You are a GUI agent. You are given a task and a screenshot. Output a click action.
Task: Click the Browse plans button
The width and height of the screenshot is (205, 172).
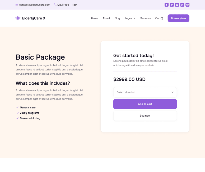coord(179,18)
